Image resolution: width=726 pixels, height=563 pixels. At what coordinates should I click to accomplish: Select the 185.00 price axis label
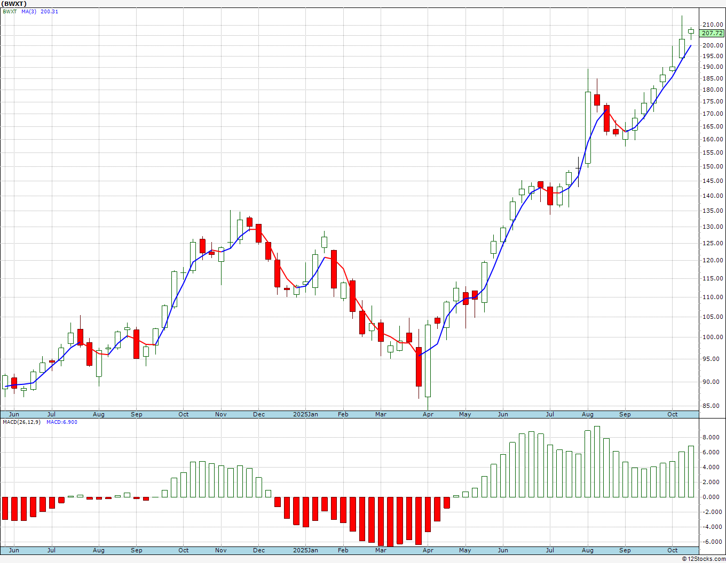pyautogui.click(x=713, y=78)
